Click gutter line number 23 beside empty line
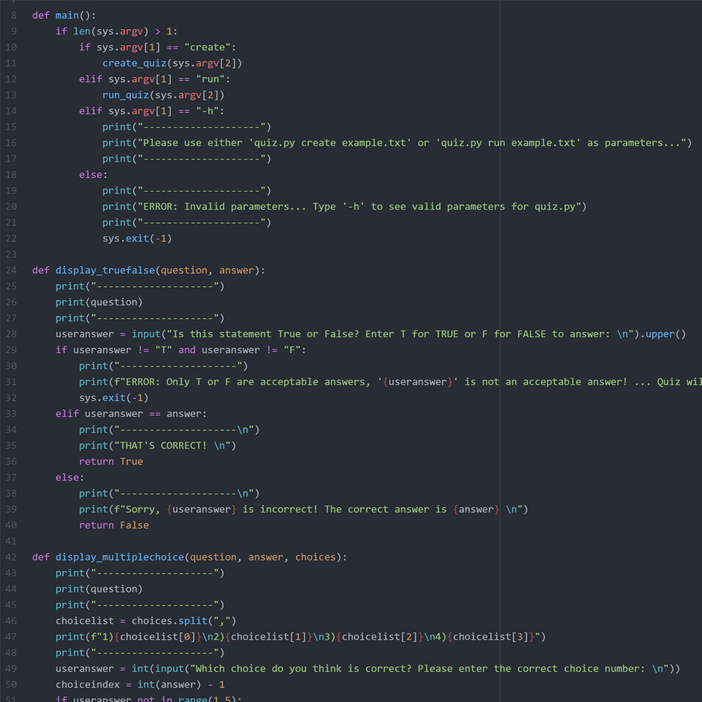The image size is (702, 702). point(11,254)
